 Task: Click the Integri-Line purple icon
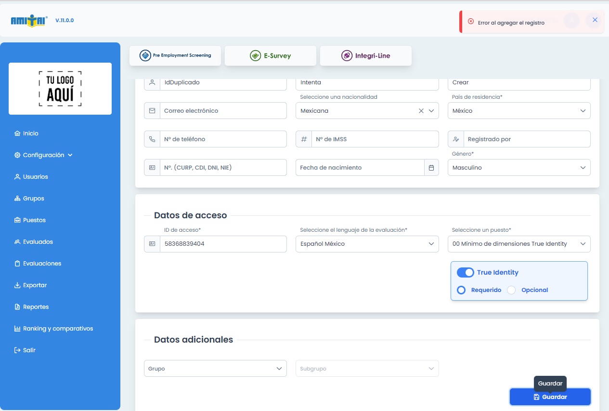(347, 56)
